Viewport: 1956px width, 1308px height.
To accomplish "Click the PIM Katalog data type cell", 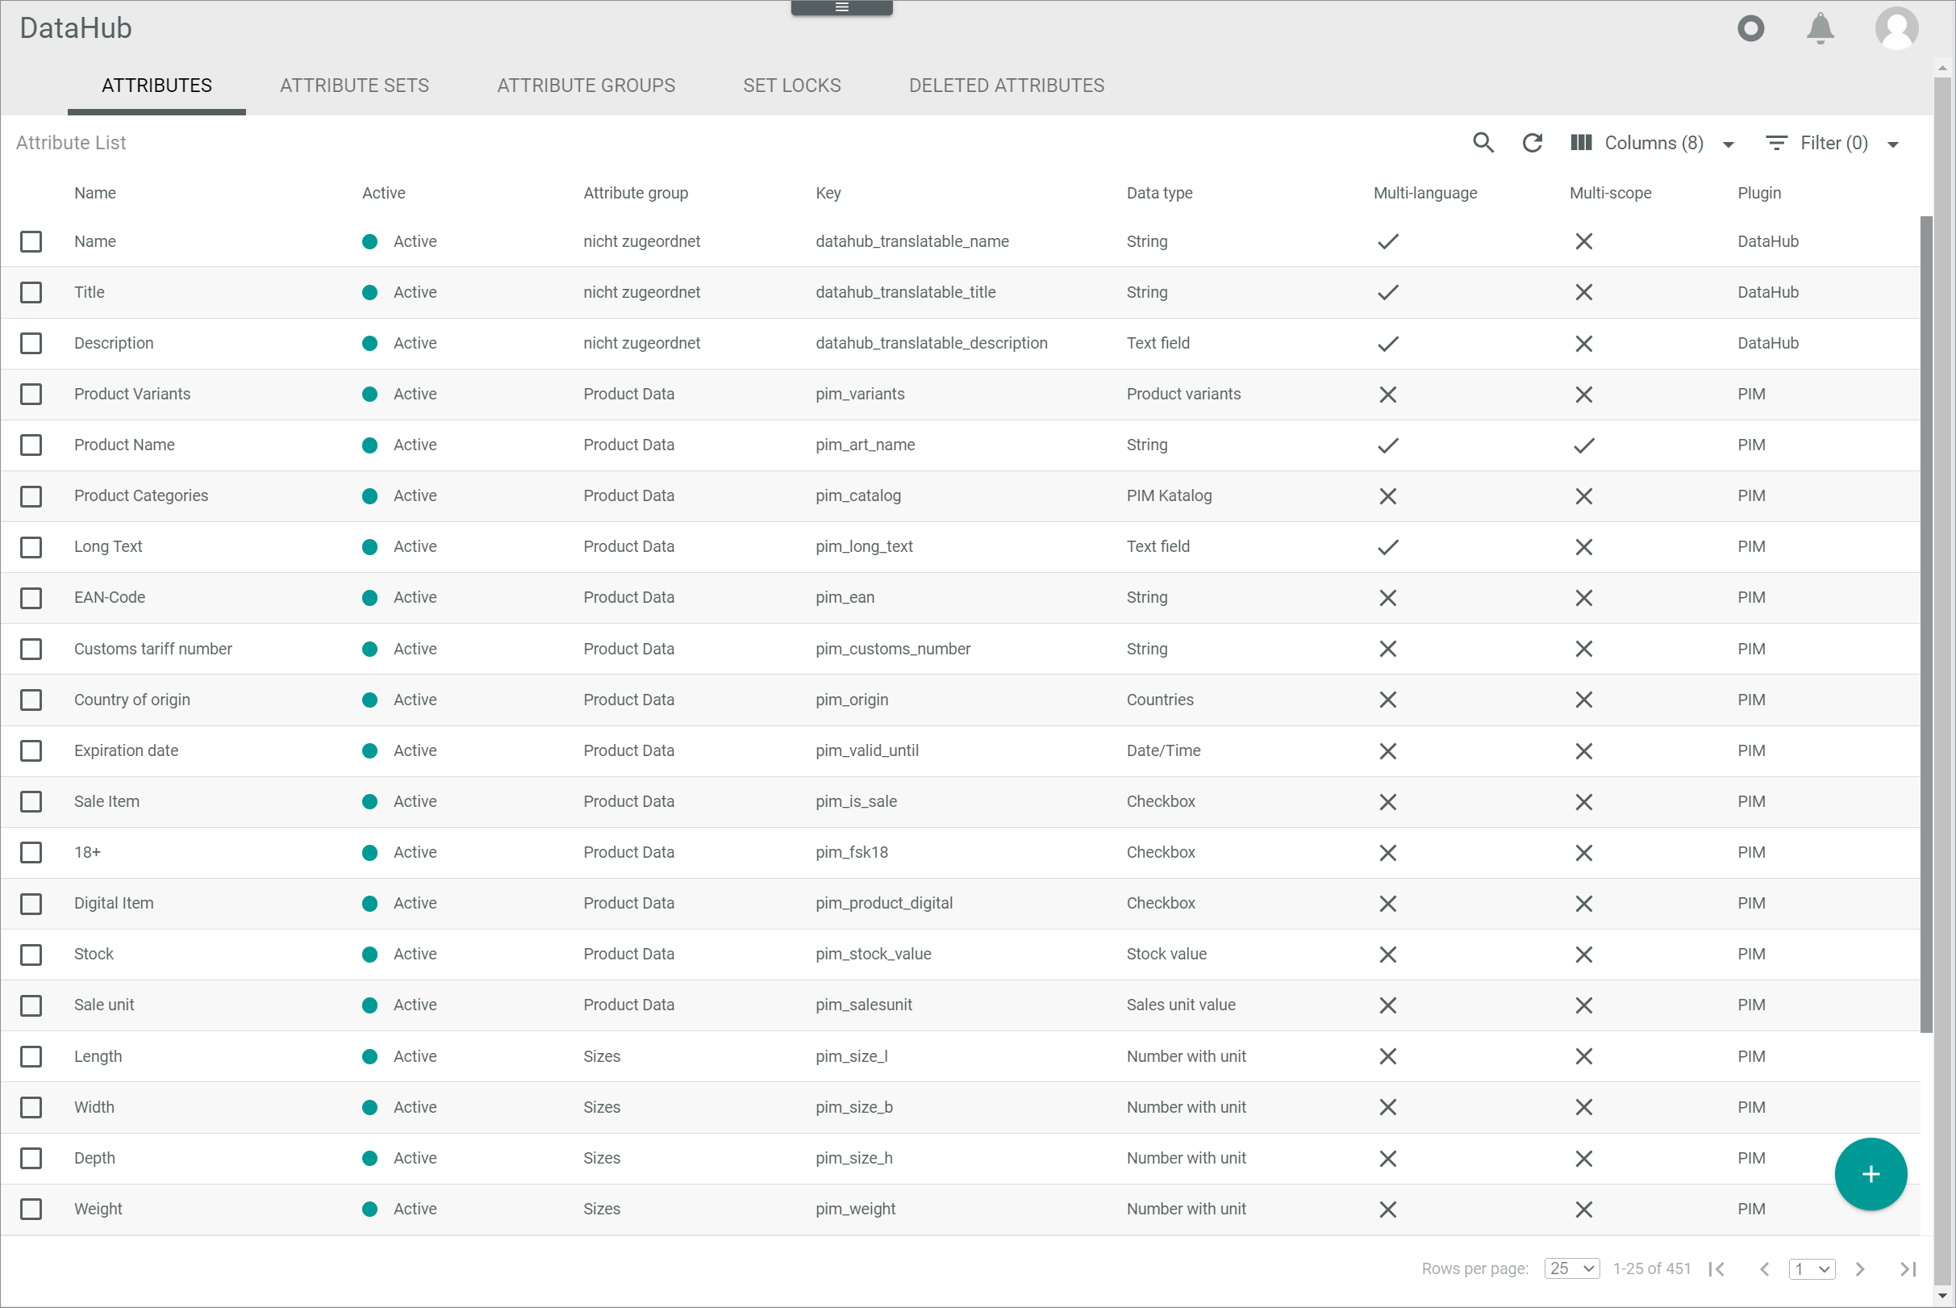I will point(1169,496).
